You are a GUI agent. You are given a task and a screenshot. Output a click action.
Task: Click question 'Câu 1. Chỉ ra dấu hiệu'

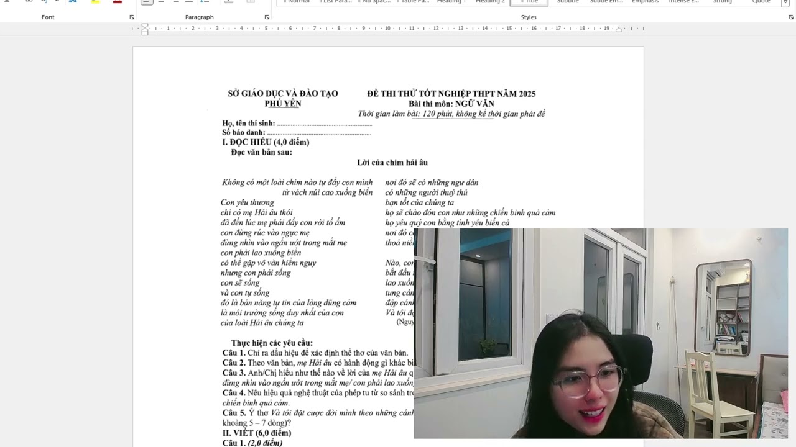pyautogui.click(x=315, y=353)
